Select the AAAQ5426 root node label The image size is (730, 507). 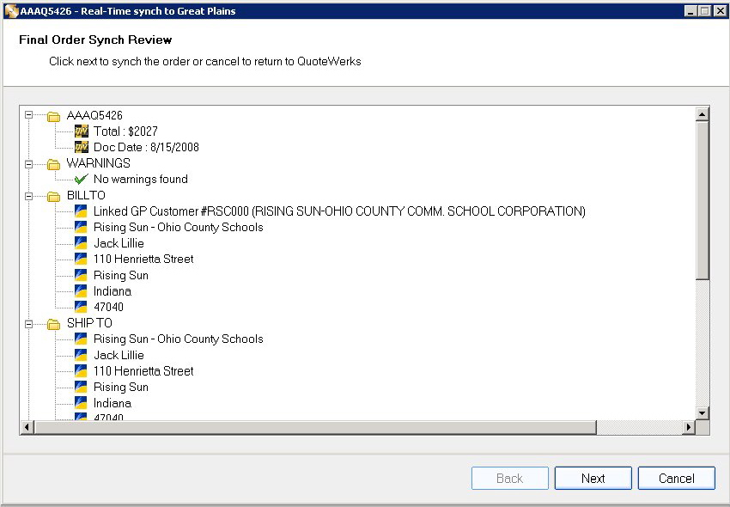(94, 115)
